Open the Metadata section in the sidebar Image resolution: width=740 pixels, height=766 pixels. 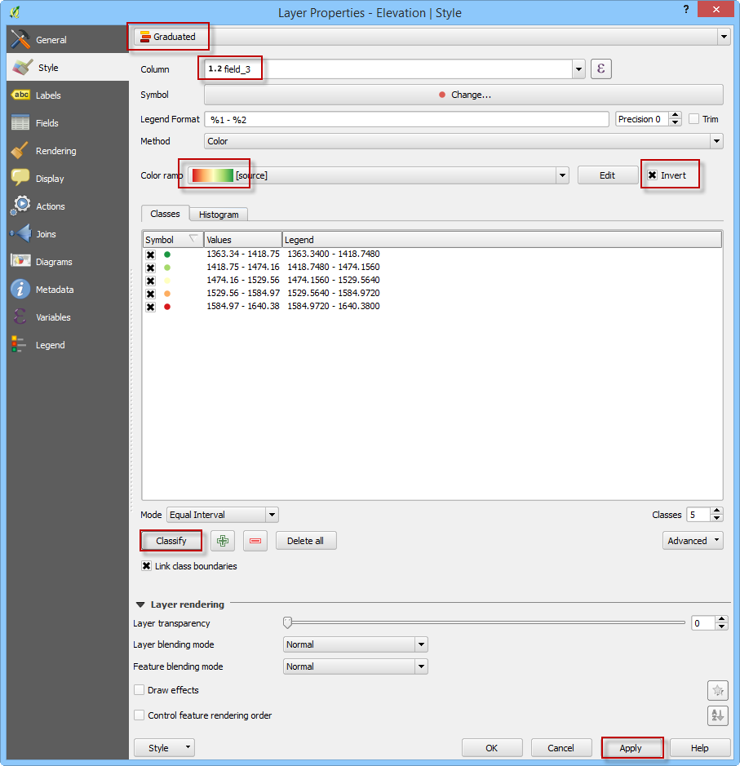pos(55,290)
